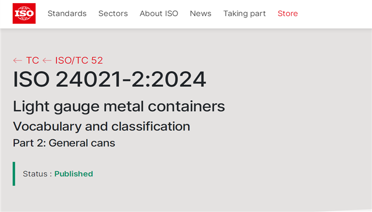This screenshot has width=372, height=212.
Task: Click the left arrow before TC
Action: 18,60
